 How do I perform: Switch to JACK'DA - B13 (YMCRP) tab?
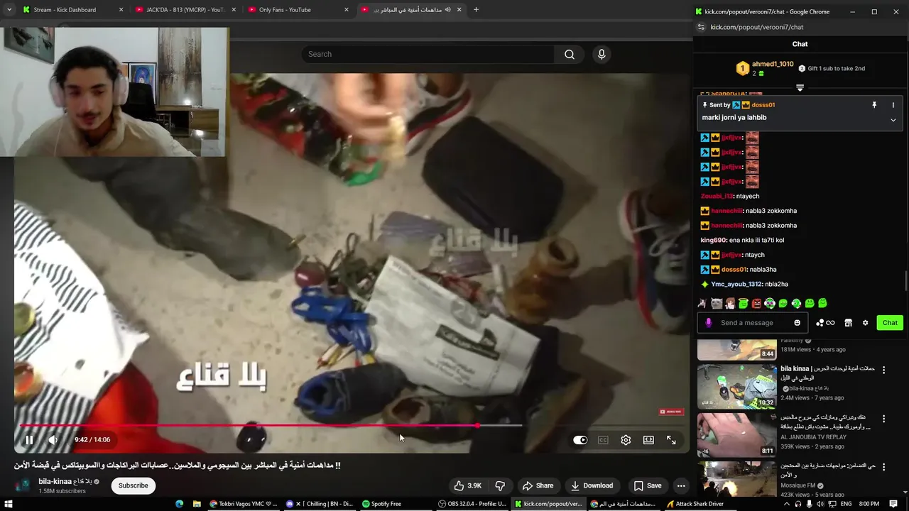(185, 10)
